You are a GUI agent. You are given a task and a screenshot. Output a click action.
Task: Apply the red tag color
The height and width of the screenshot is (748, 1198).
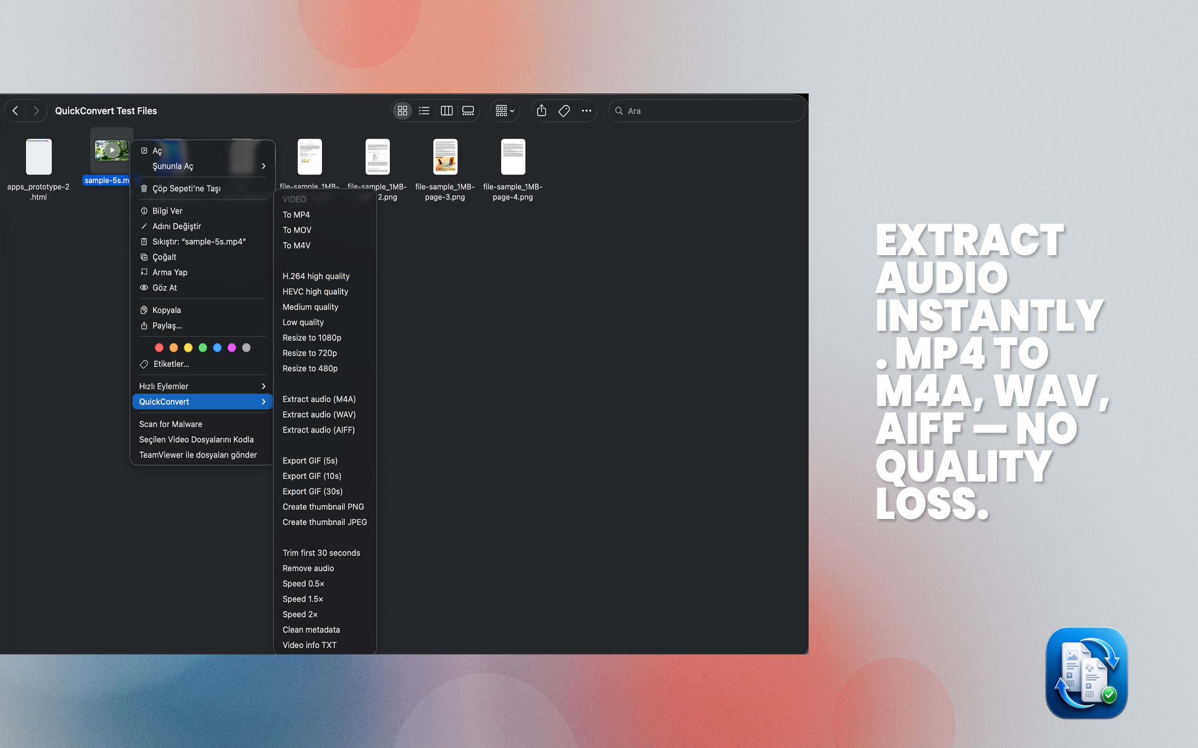tap(159, 348)
